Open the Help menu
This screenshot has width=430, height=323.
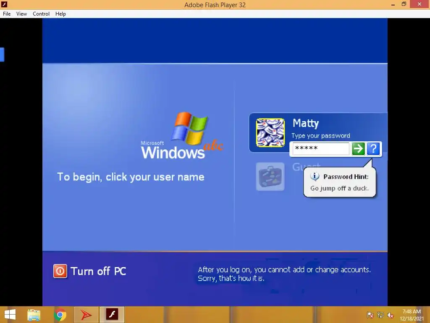click(x=60, y=14)
